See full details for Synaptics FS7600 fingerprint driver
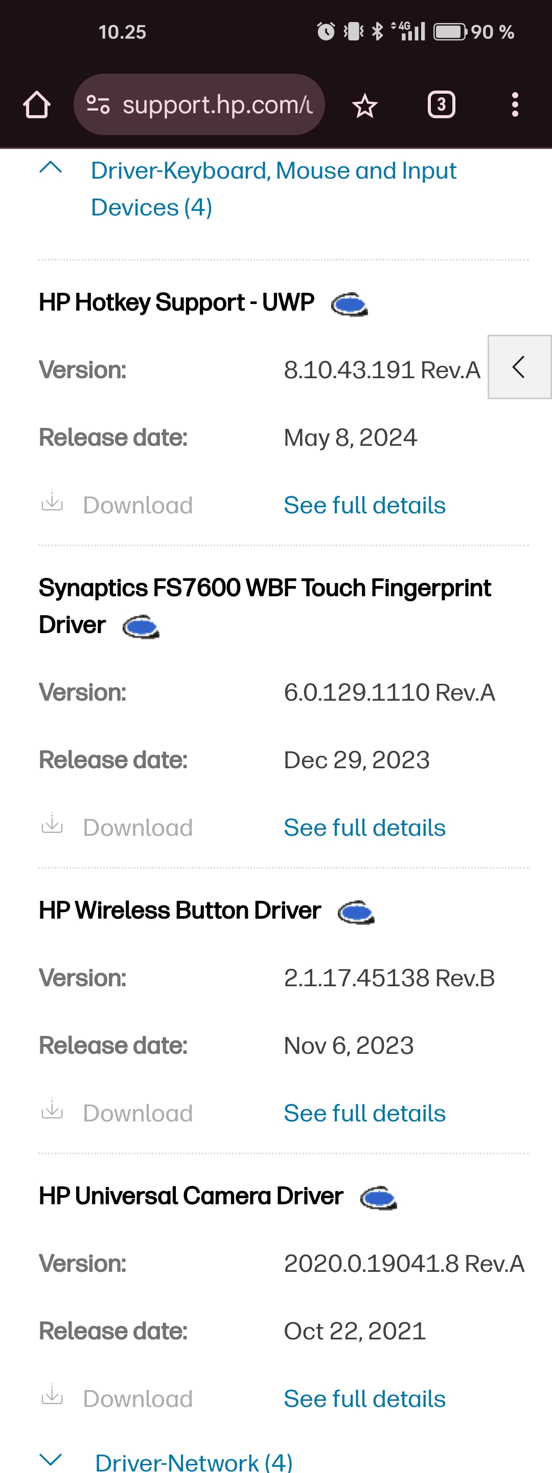Image resolution: width=552 pixels, height=1473 pixels. (364, 828)
